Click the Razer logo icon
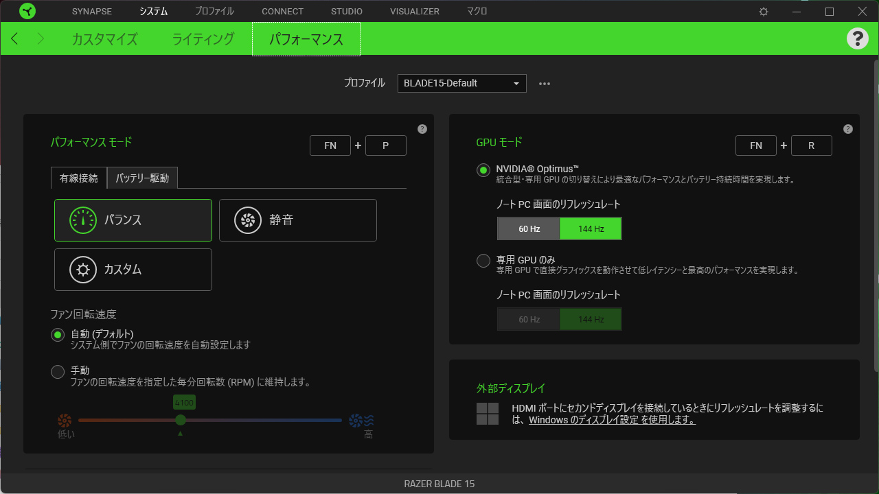879x494 pixels. (27, 11)
